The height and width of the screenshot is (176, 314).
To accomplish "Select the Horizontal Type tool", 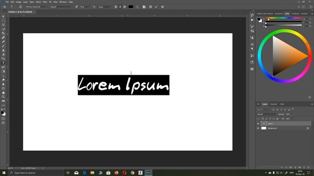I will point(3,63).
